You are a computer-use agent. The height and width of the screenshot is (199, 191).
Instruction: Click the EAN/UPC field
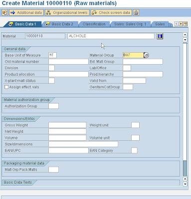pyautogui.click(x=68, y=151)
